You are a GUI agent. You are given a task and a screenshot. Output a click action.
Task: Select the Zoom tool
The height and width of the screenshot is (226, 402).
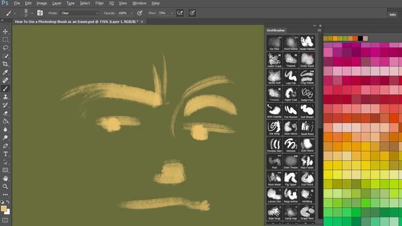[x=5, y=186]
